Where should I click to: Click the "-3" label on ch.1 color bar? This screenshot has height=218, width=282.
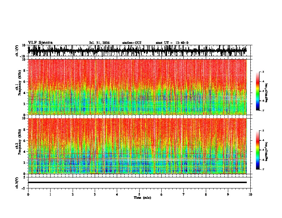[x=262, y=72]
